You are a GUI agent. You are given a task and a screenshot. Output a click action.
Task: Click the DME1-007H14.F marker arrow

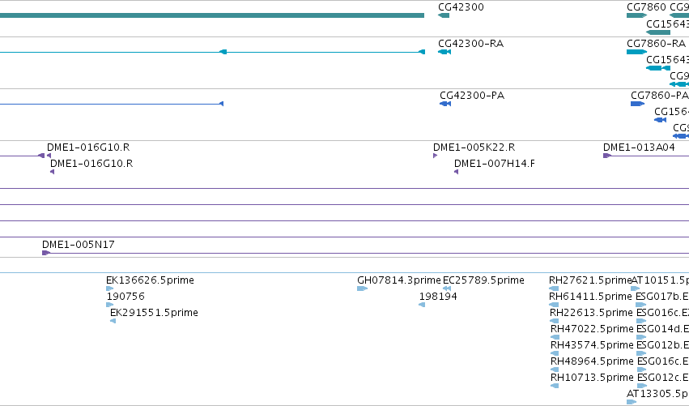pyautogui.click(x=457, y=172)
